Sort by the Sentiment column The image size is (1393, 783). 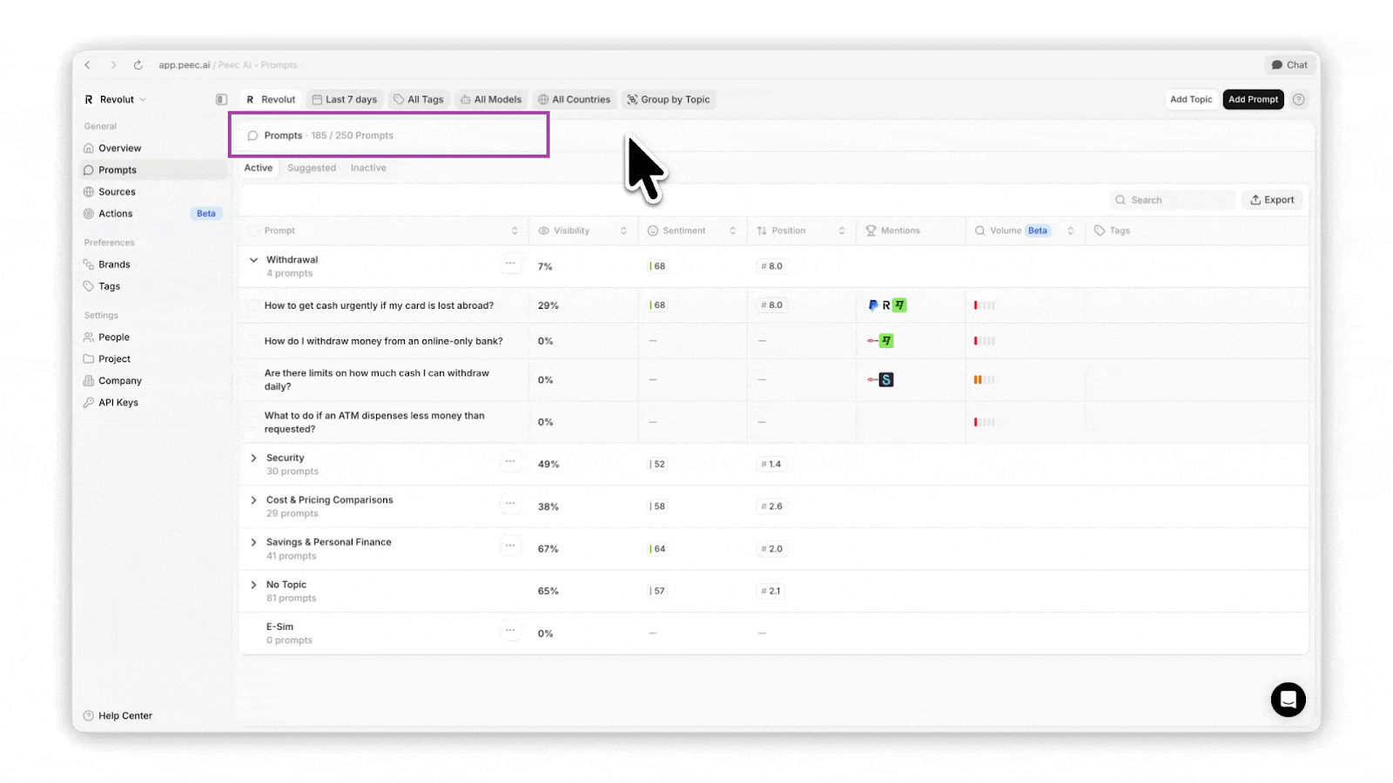[x=733, y=231]
